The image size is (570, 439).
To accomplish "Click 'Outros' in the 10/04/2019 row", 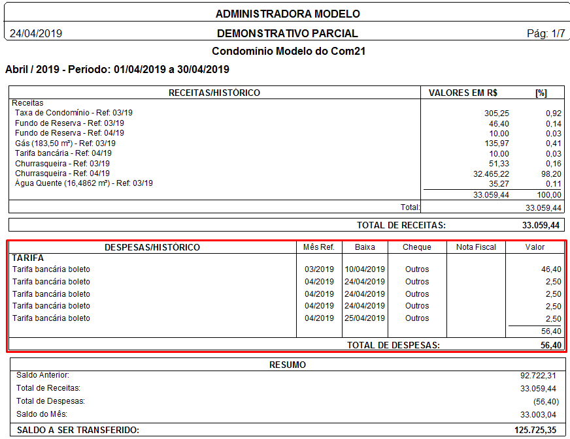I will click(x=417, y=269).
